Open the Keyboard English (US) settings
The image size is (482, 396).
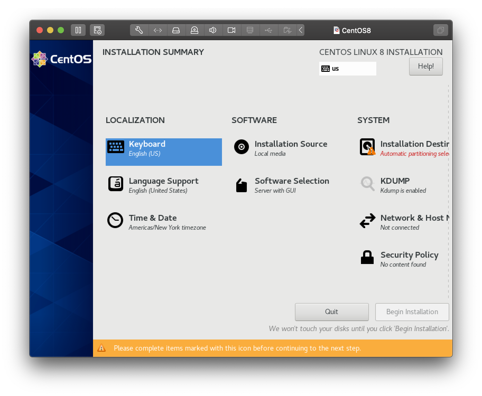tap(164, 152)
